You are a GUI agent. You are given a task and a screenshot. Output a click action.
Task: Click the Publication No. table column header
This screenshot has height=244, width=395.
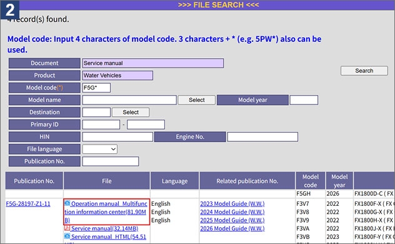pos(34,181)
